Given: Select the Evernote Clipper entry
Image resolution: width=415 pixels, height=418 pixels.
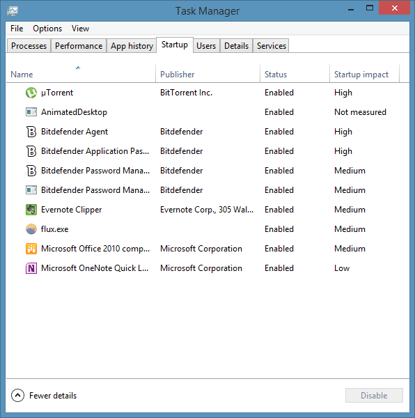Looking at the screenshot, I should pos(72,210).
